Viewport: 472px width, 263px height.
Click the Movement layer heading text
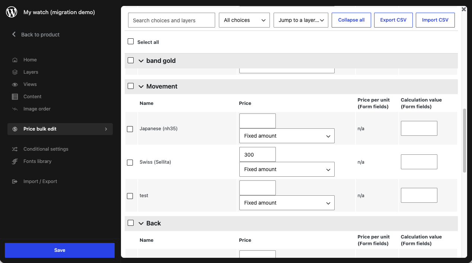tap(162, 86)
